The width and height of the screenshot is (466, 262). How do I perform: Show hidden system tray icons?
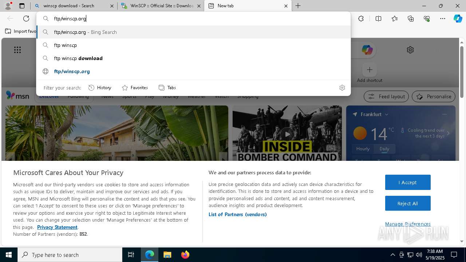(392, 255)
